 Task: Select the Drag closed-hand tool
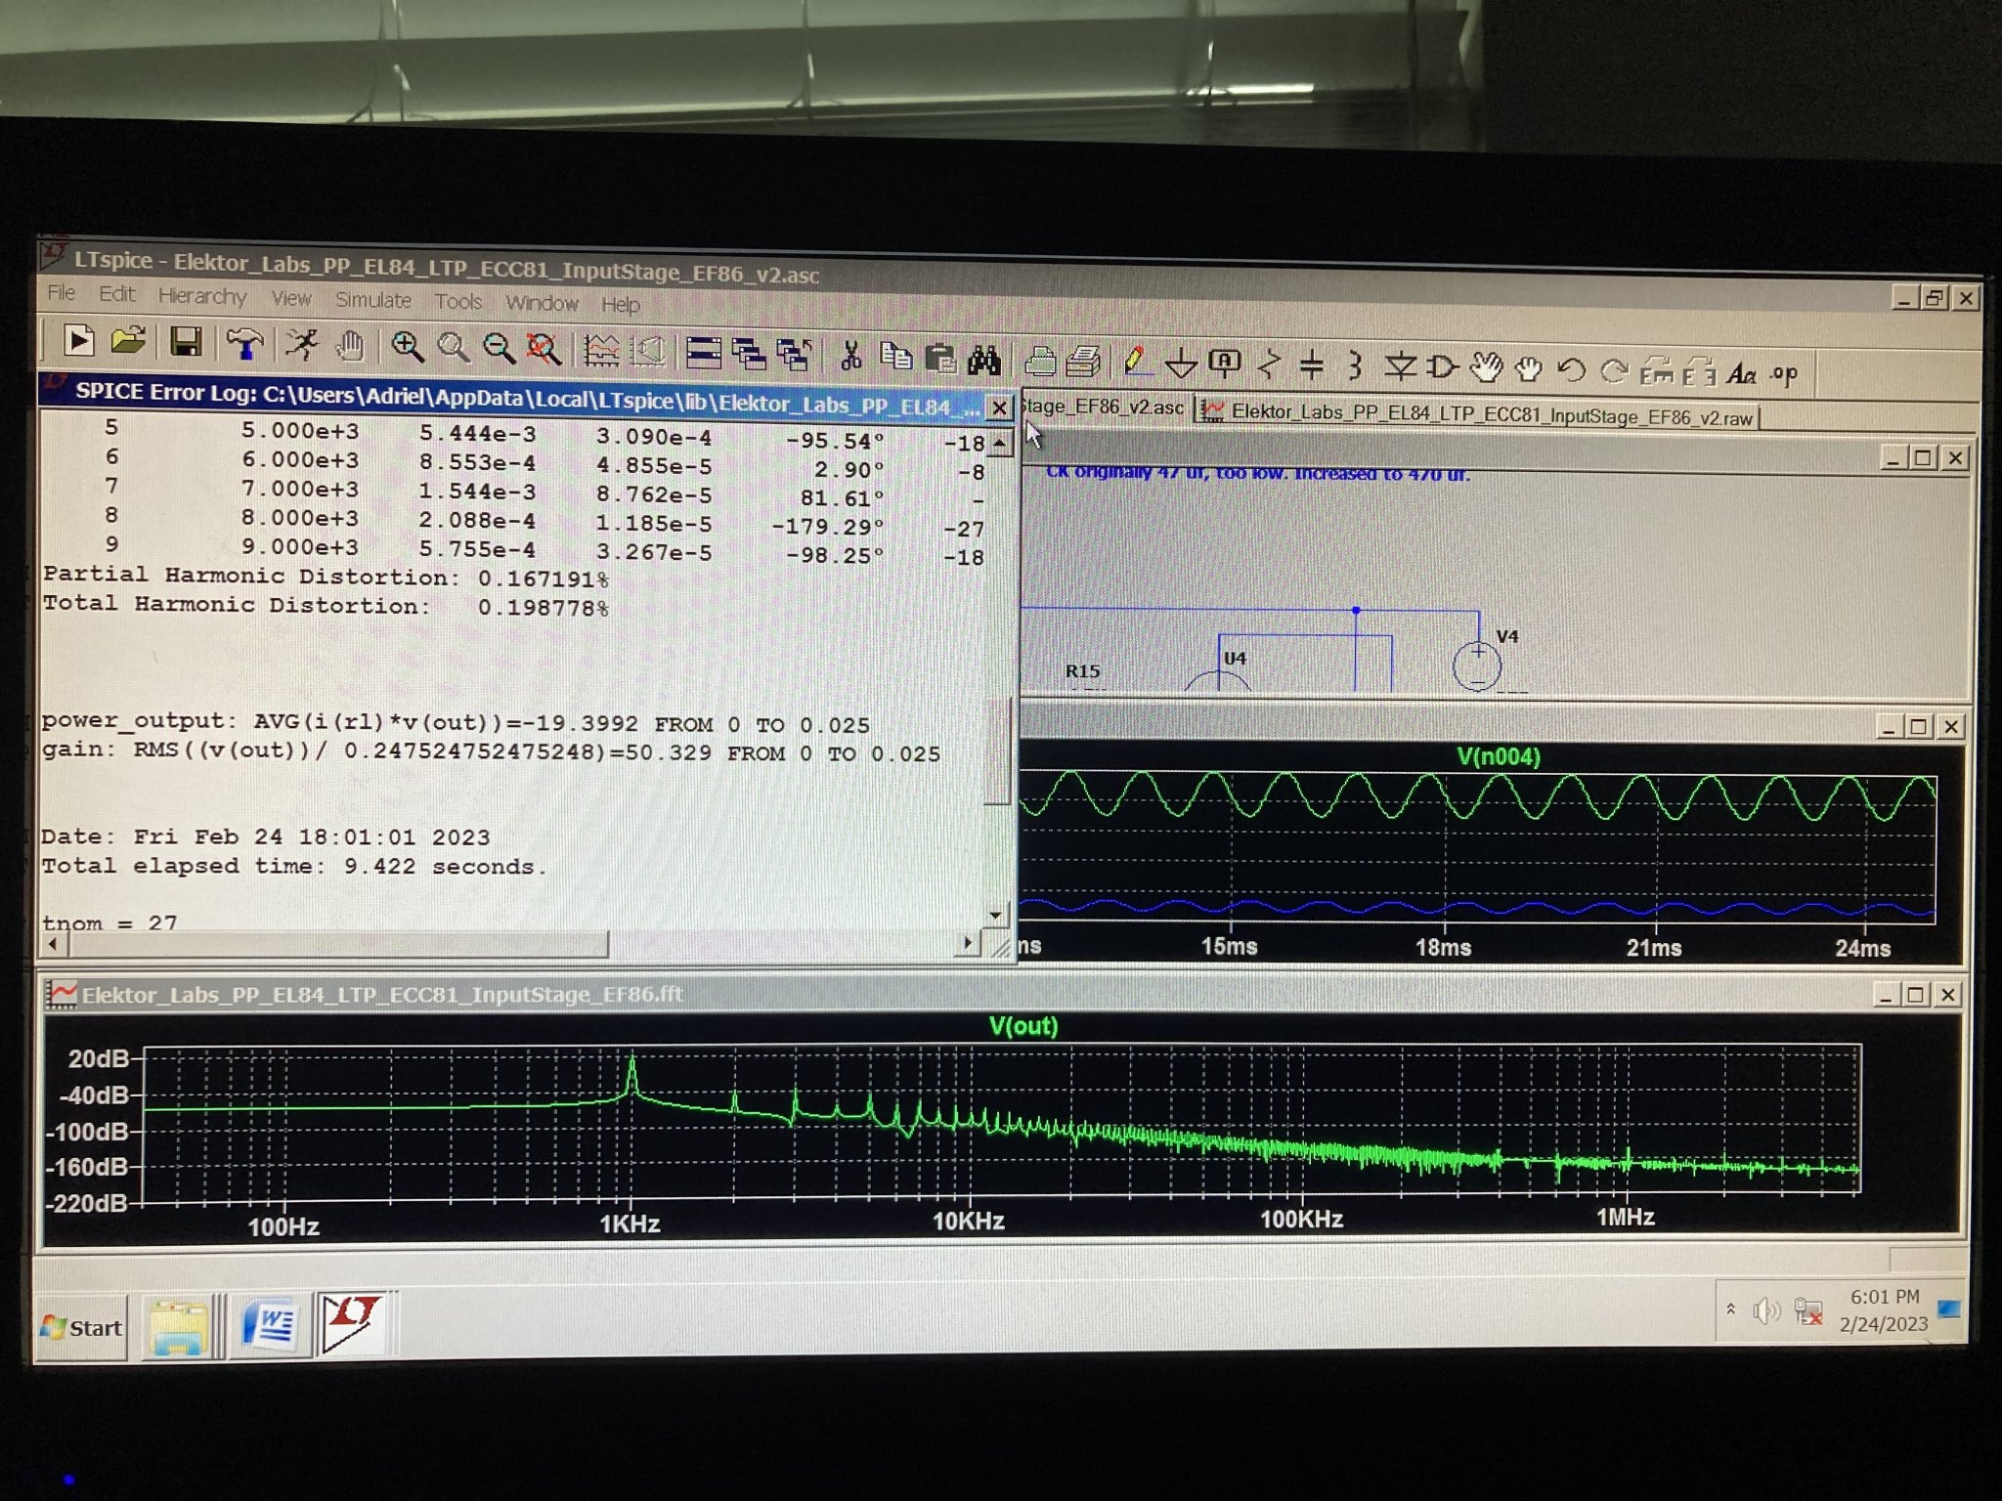point(1528,370)
